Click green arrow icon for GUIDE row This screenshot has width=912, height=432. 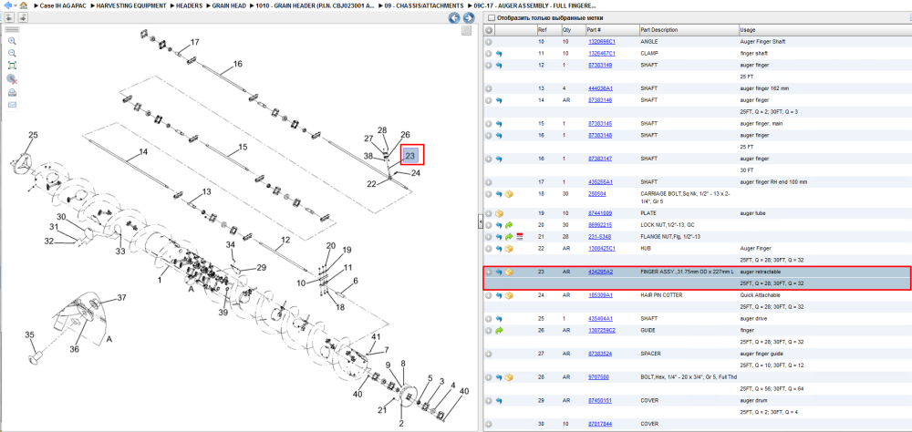(499, 330)
